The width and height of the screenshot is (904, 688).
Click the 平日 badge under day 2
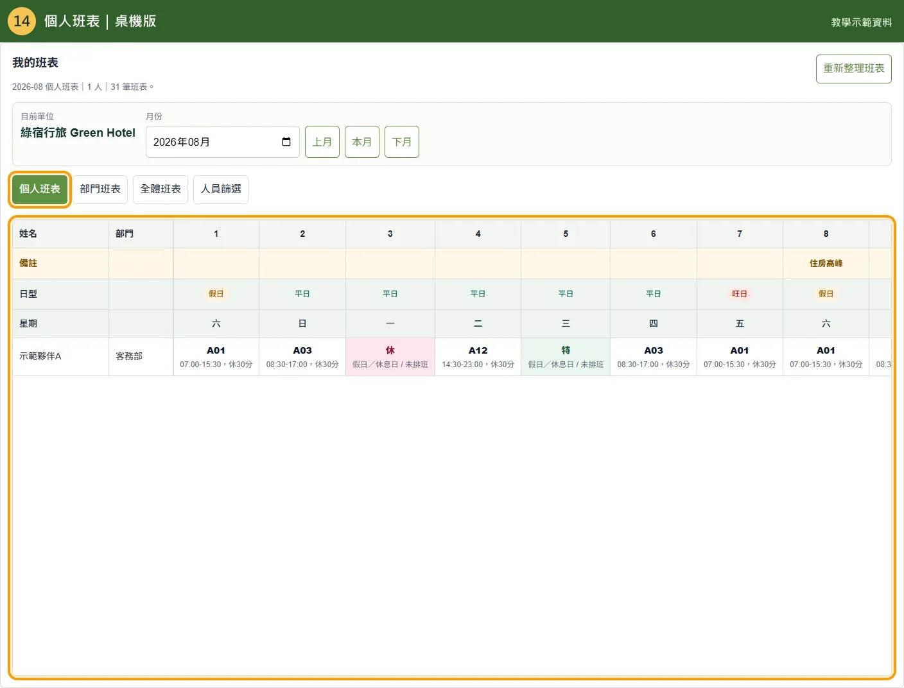coord(302,294)
